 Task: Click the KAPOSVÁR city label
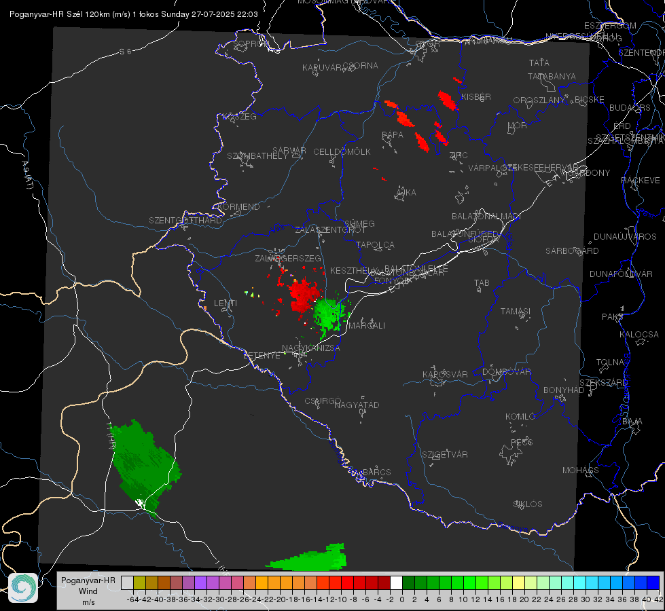(x=445, y=374)
